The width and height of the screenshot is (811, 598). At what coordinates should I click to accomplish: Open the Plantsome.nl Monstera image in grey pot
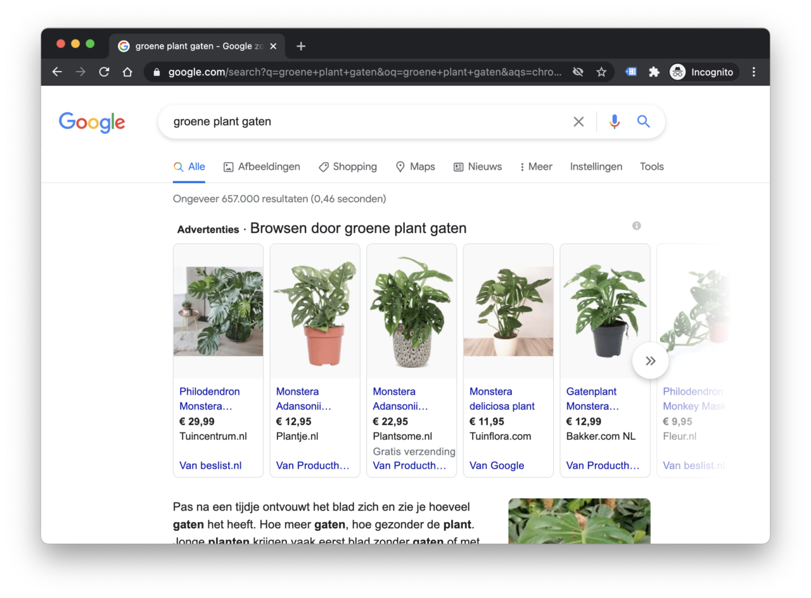(x=411, y=311)
